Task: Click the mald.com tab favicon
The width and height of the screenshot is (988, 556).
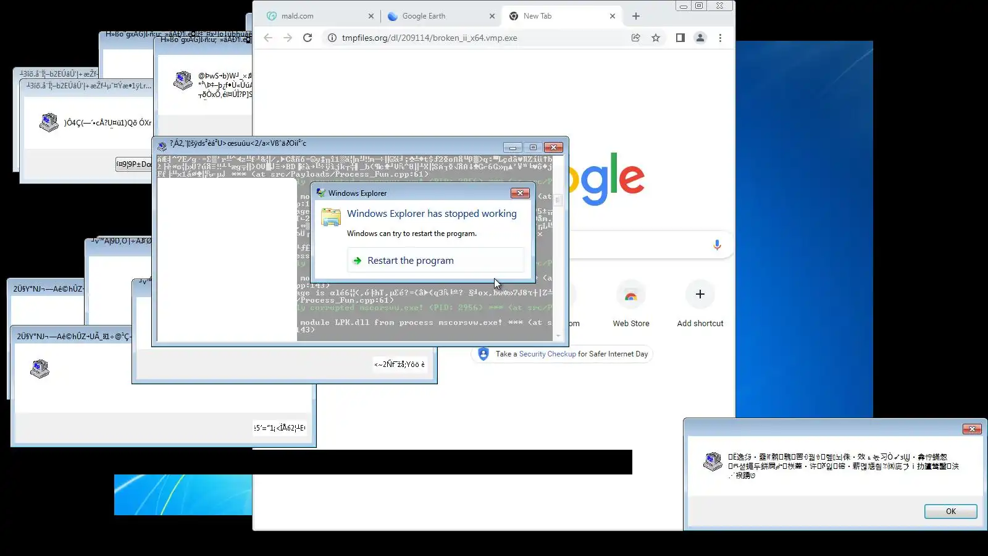Action: pos(272,16)
